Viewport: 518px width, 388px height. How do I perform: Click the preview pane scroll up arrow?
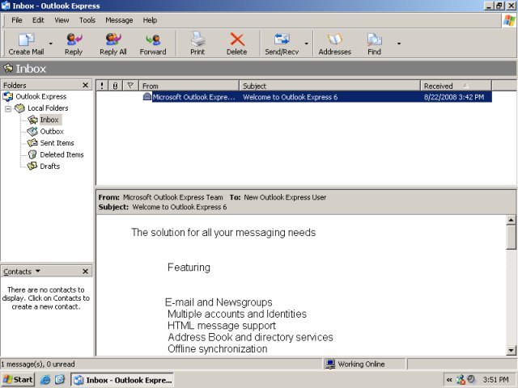tap(511, 220)
